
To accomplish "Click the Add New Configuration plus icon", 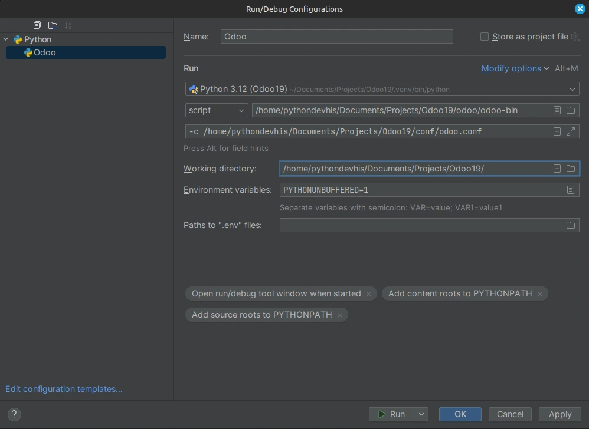I will point(6,25).
